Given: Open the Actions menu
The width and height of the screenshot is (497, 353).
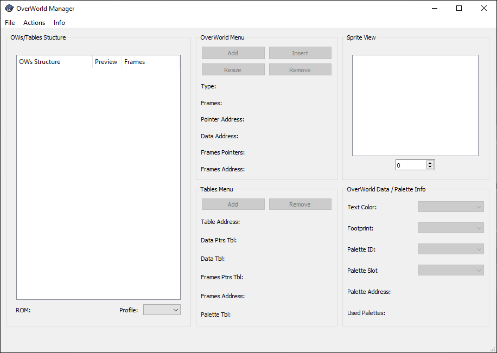Looking at the screenshot, I should coord(34,23).
